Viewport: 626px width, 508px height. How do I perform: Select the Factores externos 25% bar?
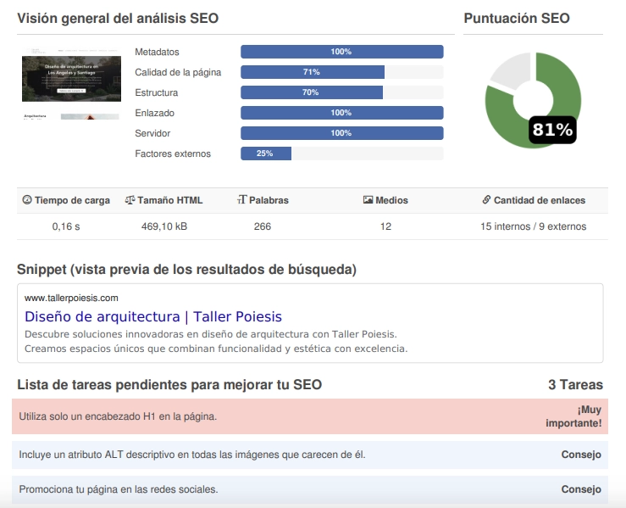(266, 154)
